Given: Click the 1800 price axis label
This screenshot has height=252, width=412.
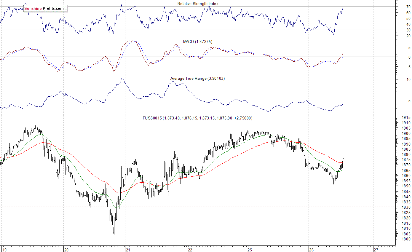Looking at the screenshot, I should click(x=406, y=239).
